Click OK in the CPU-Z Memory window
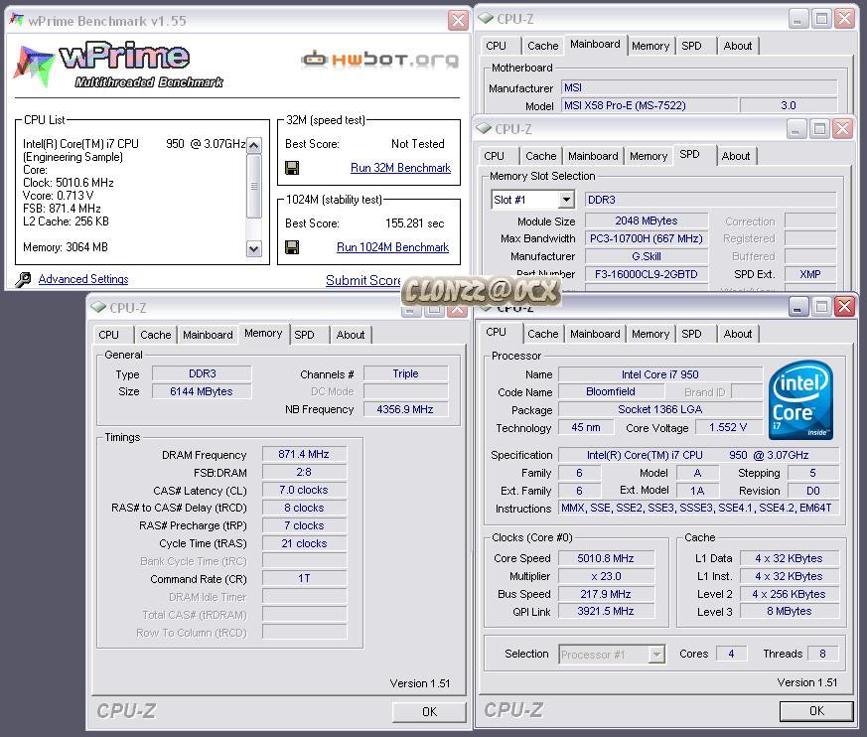The height and width of the screenshot is (737, 867). coord(429,711)
